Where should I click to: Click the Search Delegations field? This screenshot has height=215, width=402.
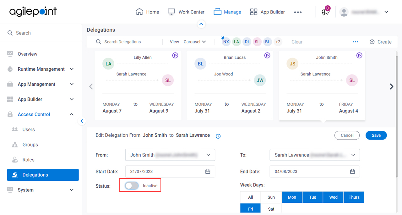point(127,42)
